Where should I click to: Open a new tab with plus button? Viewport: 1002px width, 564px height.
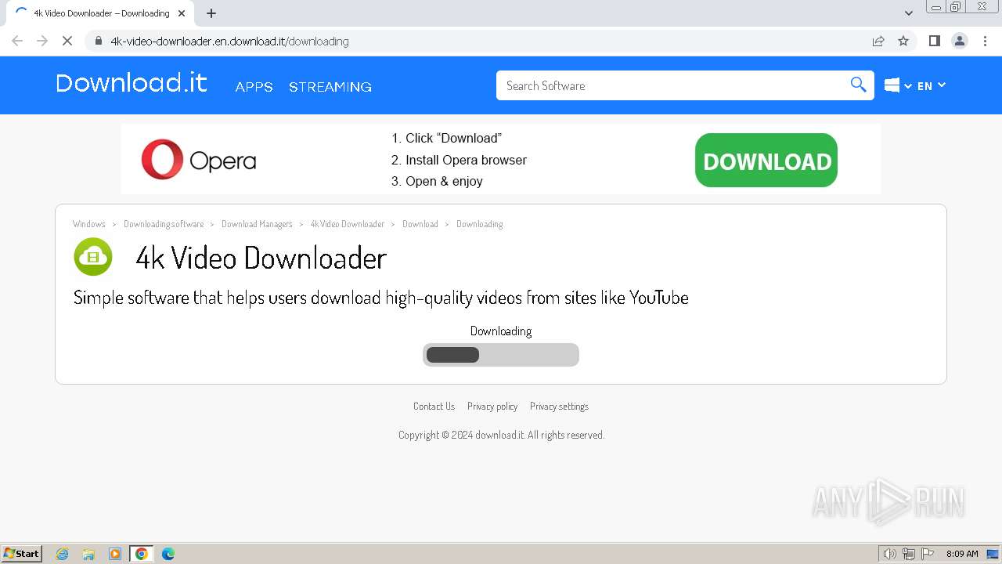tap(211, 13)
